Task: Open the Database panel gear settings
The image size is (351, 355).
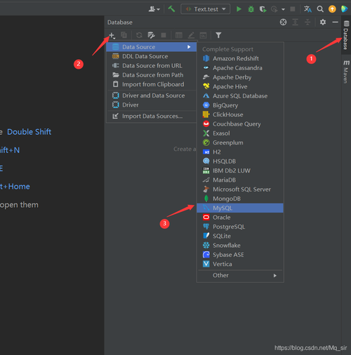Action: [x=323, y=22]
